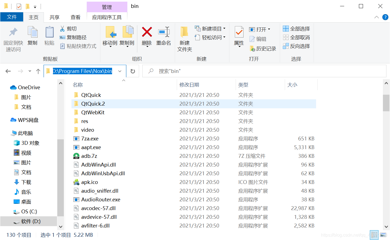Select WPS网盘 in the navigation pane
The height and width of the screenshot is (240, 390).
tap(24, 120)
